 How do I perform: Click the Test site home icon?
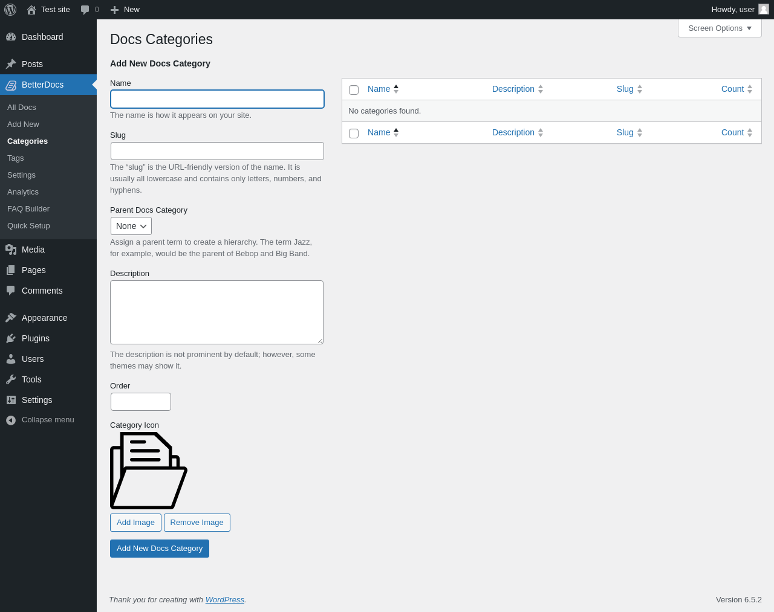point(31,10)
